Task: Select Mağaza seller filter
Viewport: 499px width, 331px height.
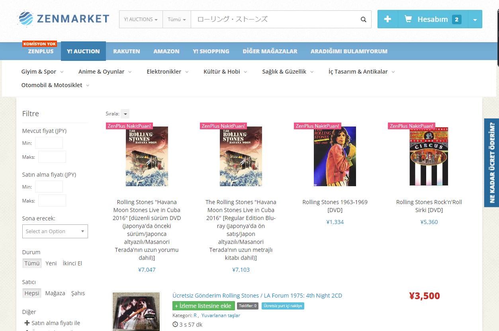Action: coord(55,293)
